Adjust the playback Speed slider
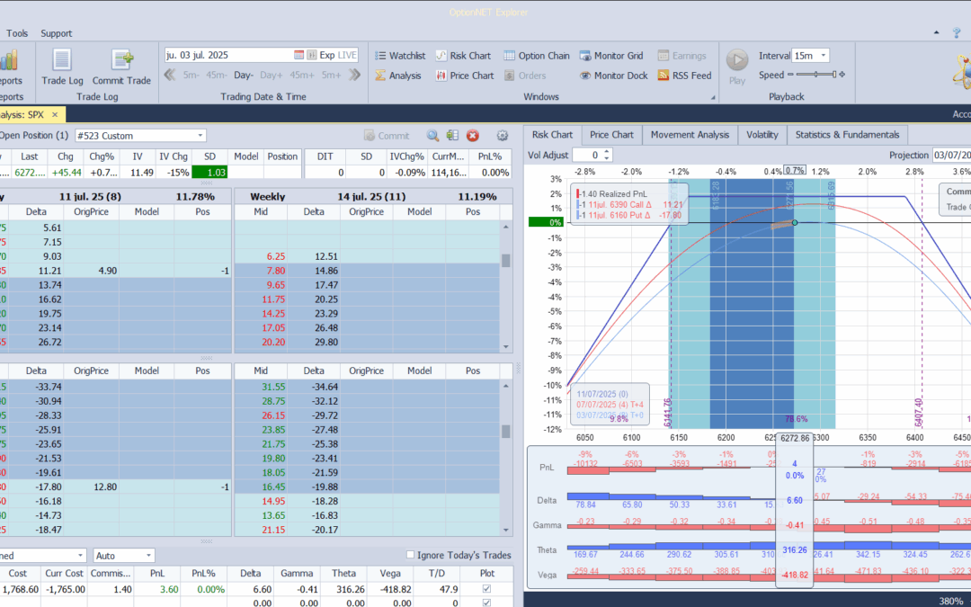Screen dimensions: 971x607 click(x=815, y=75)
